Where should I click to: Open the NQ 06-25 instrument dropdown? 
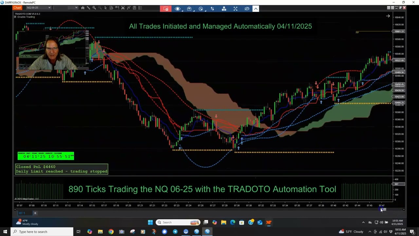[x=39, y=8]
